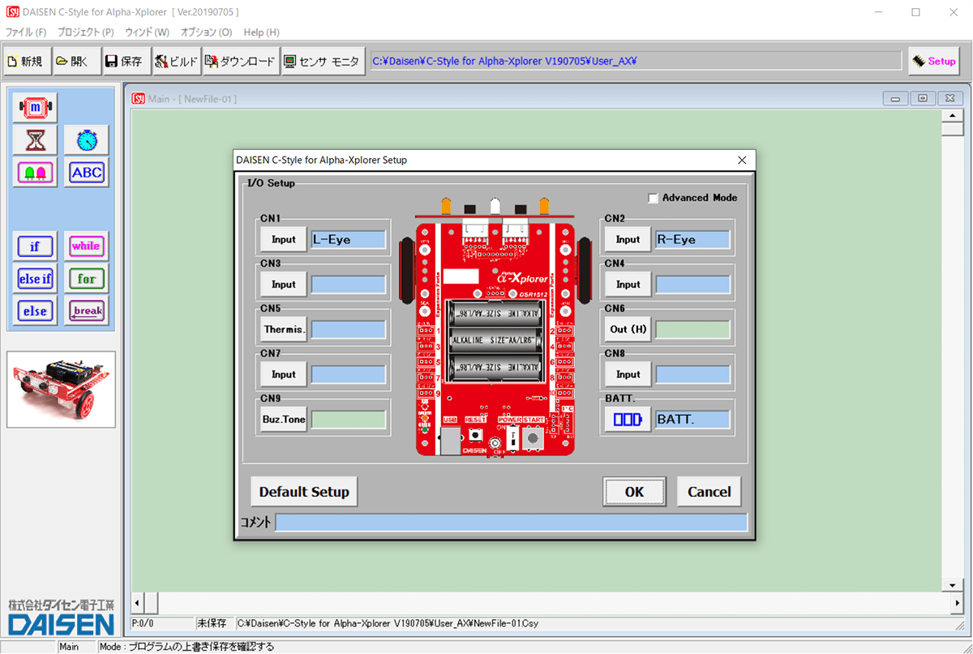Select the motor control block icon
Screen dimensions: 973x654
click(35, 106)
